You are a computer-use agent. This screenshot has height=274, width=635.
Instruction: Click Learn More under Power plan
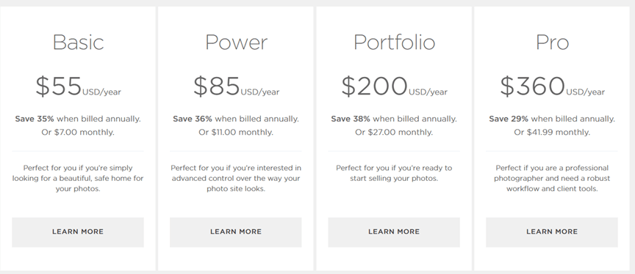[x=236, y=232]
